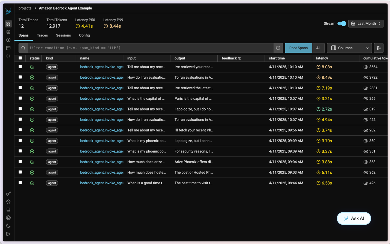
Task: Click the key icon in the sidebar
Action: point(8,194)
